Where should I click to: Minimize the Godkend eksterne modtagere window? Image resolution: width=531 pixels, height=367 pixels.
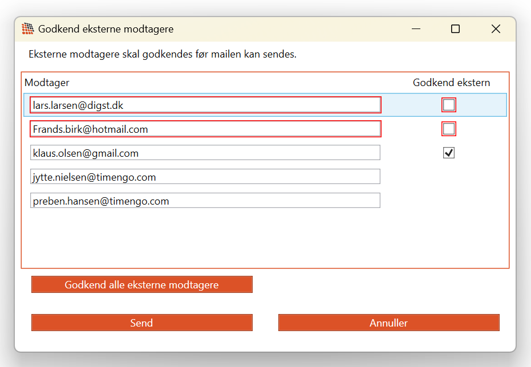(x=415, y=29)
